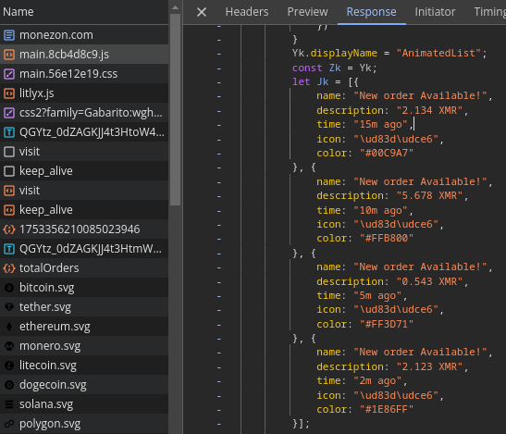Close the request details pane
Viewport: 506px width, 434px height.
tap(202, 12)
